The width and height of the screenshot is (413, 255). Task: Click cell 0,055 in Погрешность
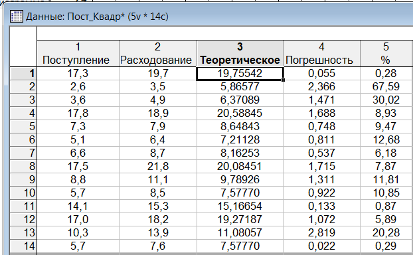click(x=321, y=74)
